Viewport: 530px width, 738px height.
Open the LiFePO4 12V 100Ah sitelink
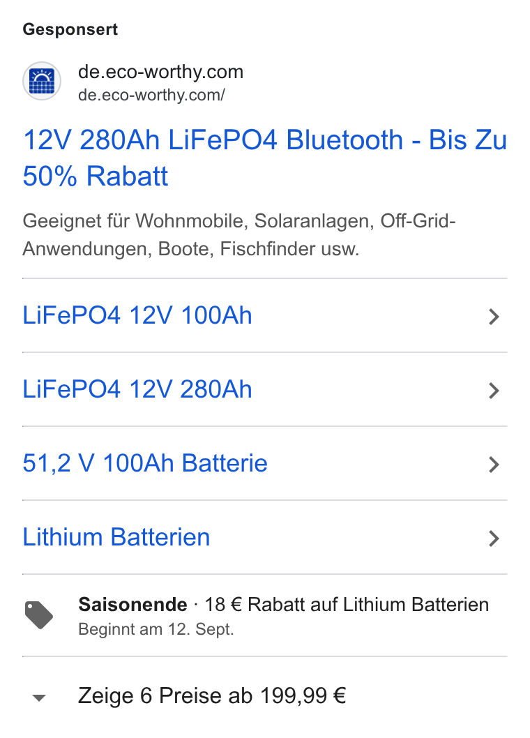click(x=137, y=315)
